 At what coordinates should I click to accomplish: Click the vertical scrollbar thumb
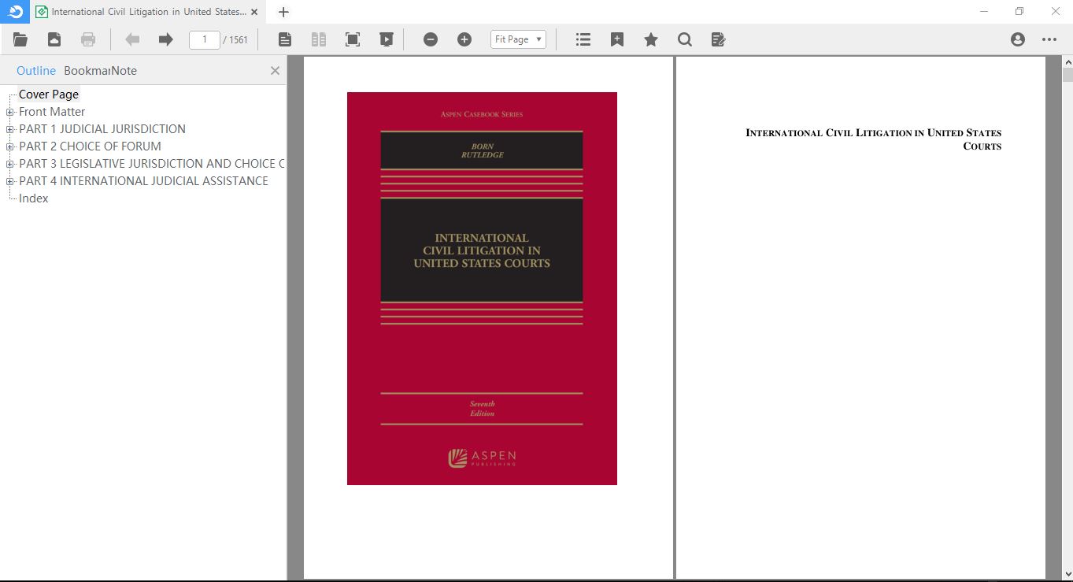[1067, 76]
